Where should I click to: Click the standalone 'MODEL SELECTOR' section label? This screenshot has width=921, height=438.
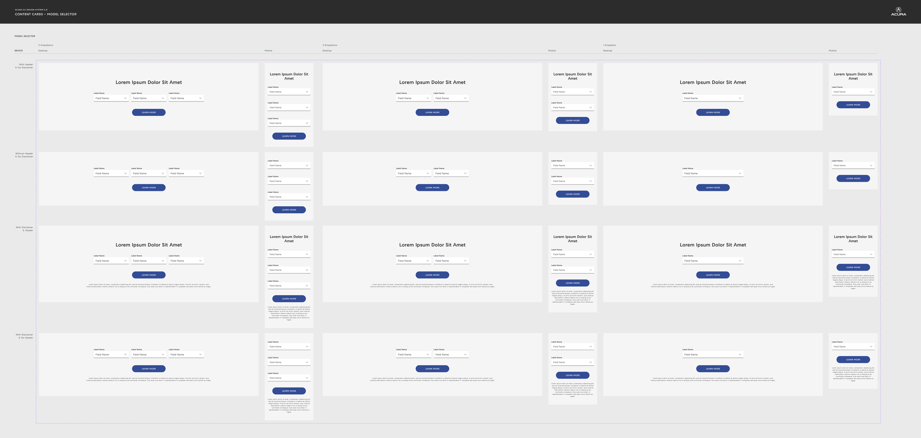[25, 36]
